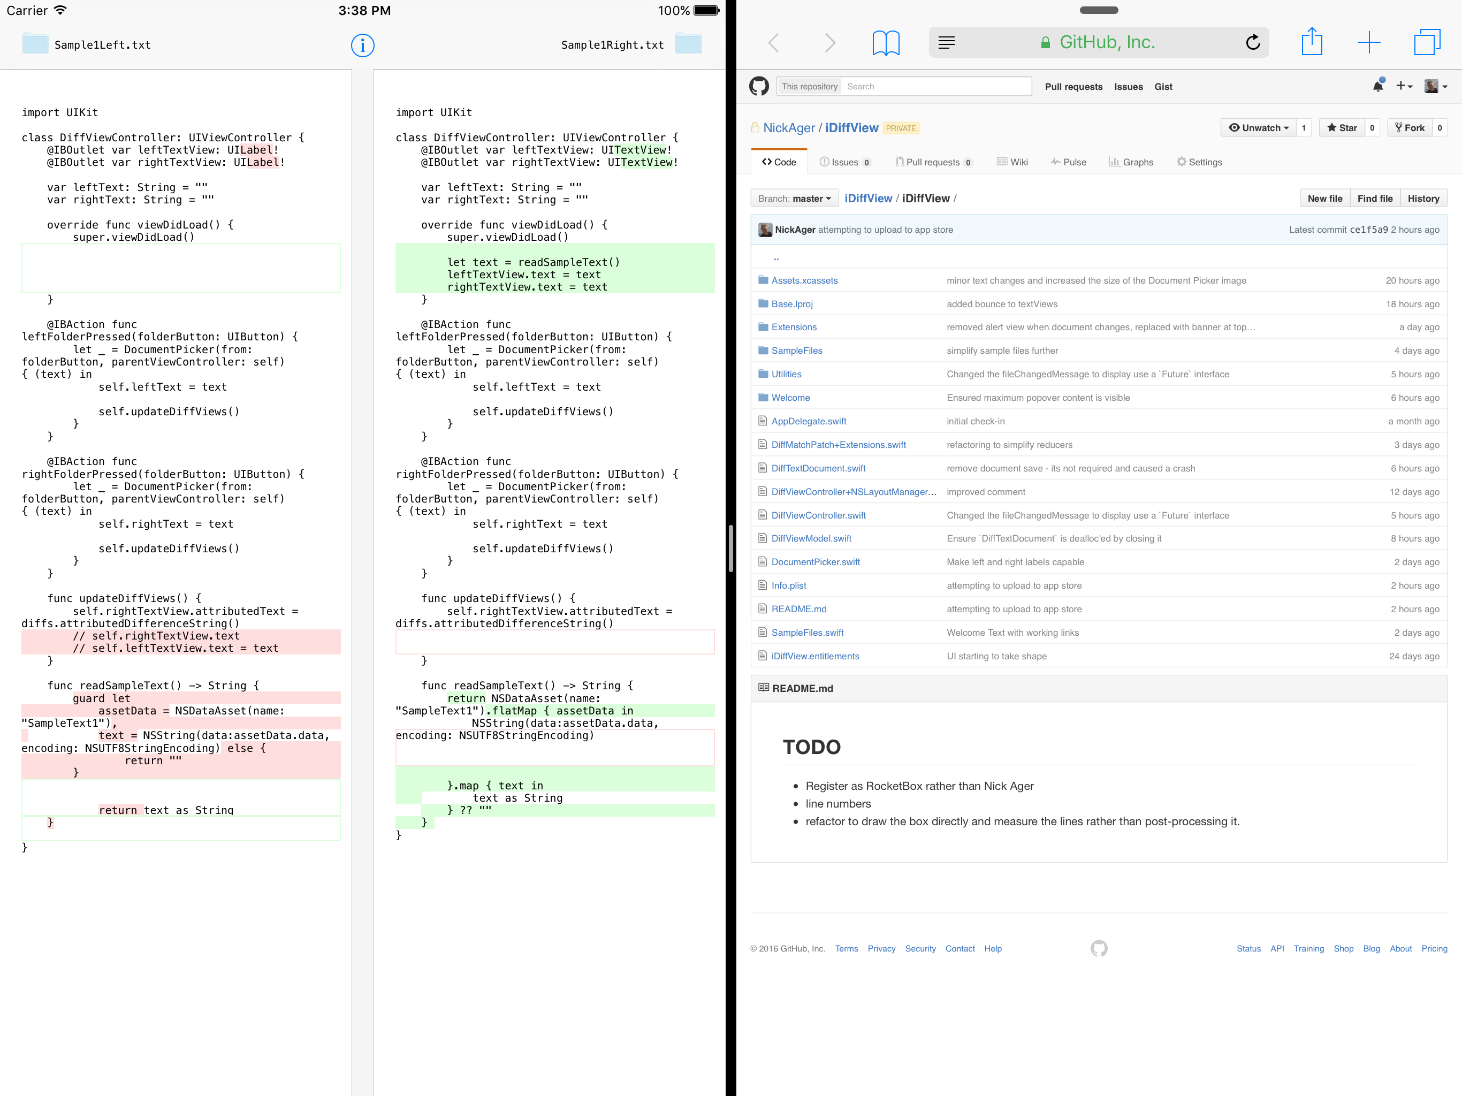Tap the Safari address bar
This screenshot has width=1462, height=1096.
(1099, 42)
